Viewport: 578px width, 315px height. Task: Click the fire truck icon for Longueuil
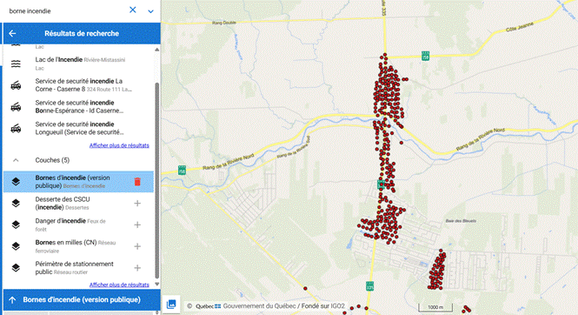(16, 129)
